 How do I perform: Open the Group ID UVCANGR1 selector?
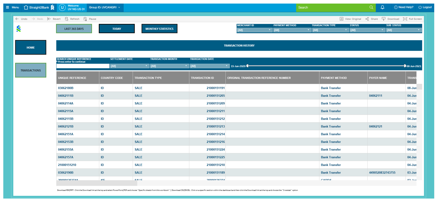[x=105, y=7]
